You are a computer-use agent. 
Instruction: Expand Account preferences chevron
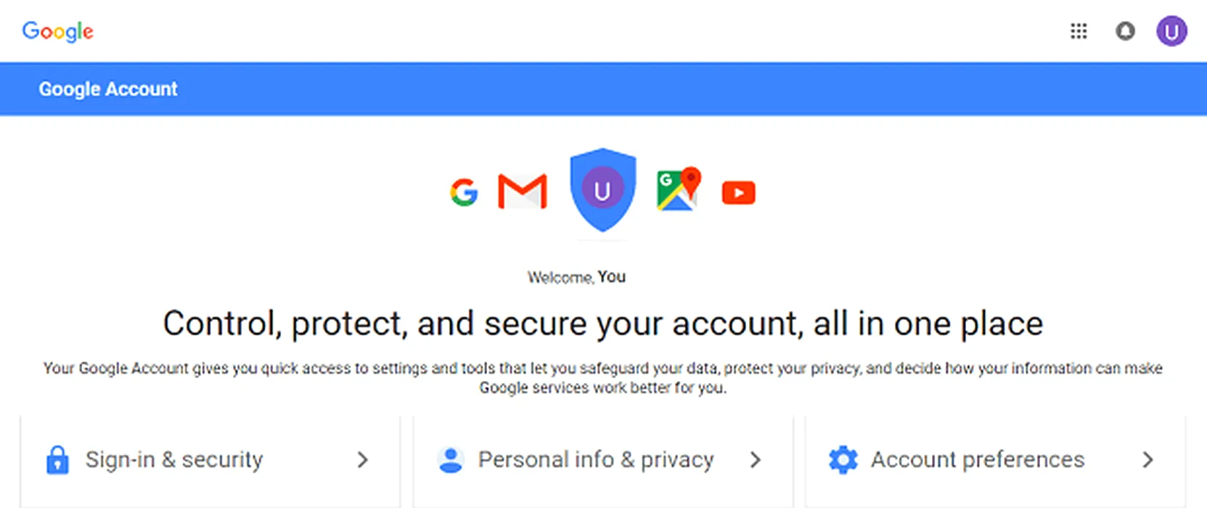tap(1147, 459)
